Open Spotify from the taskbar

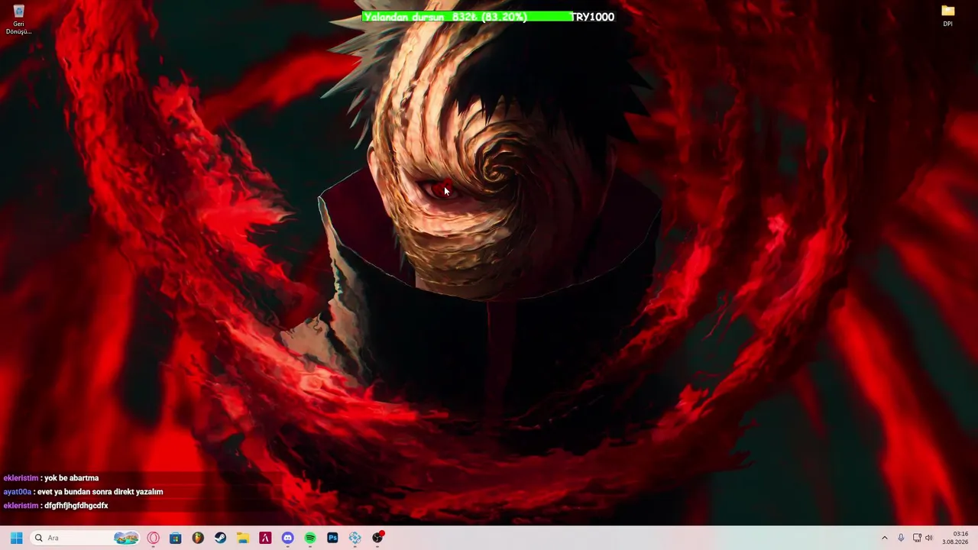(310, 538)
